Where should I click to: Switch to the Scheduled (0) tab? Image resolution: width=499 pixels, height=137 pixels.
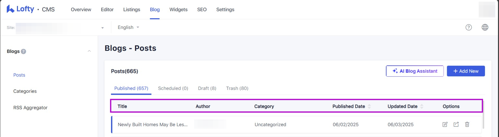(x=173, y=88)
